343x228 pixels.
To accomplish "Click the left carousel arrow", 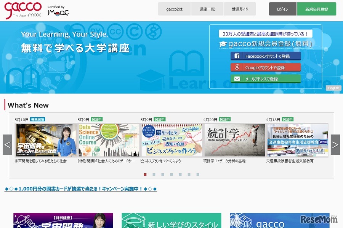I will tap(7, 144).
